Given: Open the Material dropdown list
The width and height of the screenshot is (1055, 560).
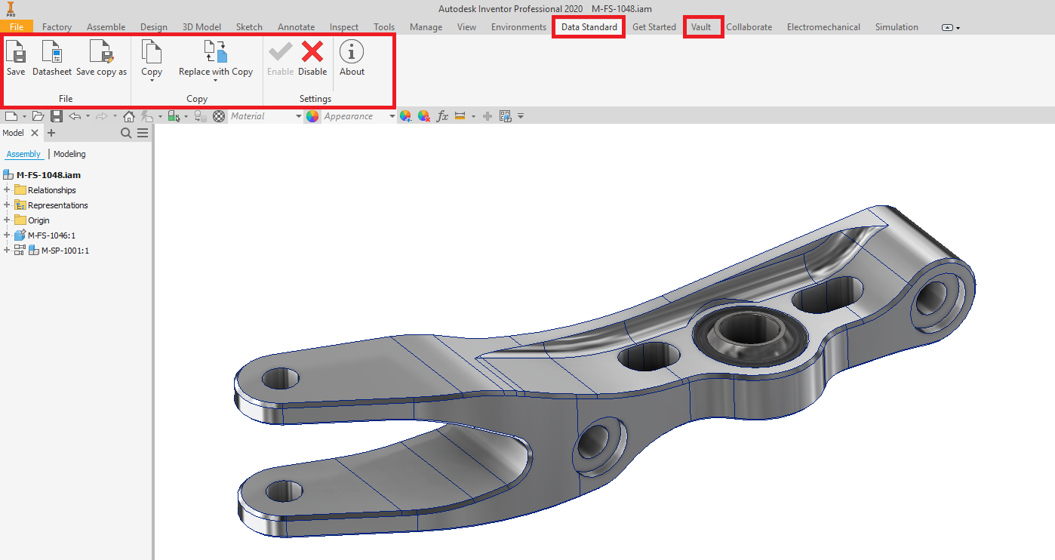Looking at the screenshot, I should [x=298, y=116].
